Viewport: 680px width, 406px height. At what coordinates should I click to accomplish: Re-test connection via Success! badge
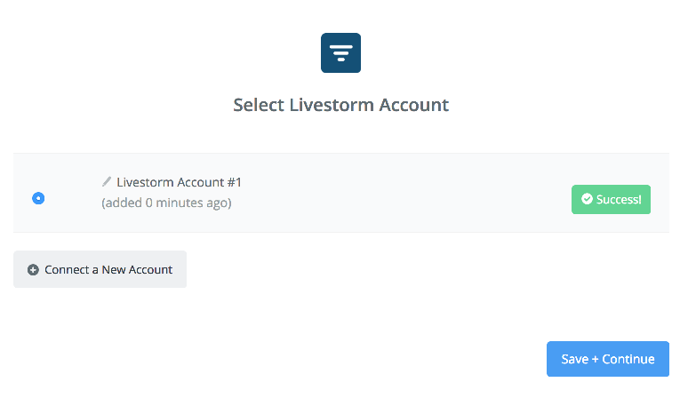(611, 199)
